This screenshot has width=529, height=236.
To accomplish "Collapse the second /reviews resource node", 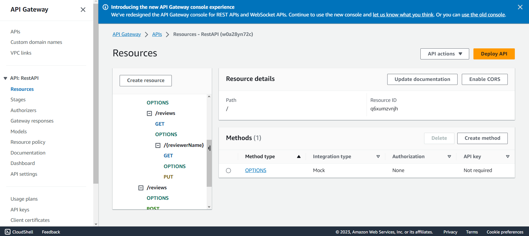I will (141, 188).
